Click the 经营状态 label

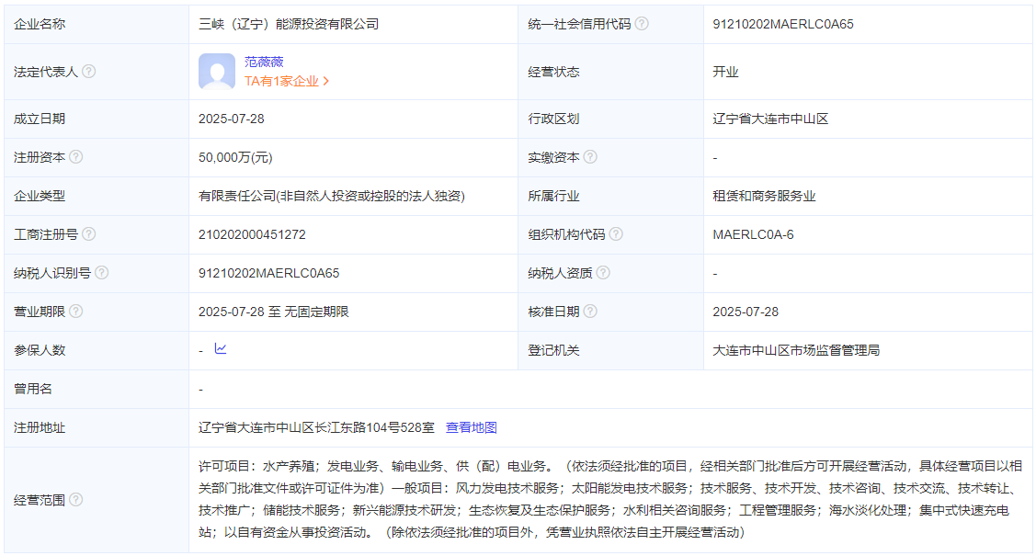(x=553, y=72)
